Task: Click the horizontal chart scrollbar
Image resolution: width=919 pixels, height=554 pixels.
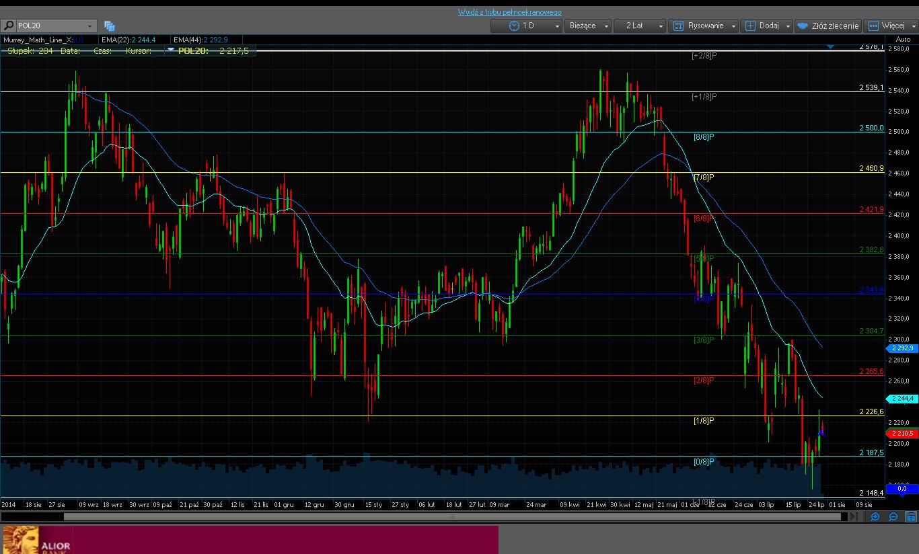Action: click(x=451, y=516)
